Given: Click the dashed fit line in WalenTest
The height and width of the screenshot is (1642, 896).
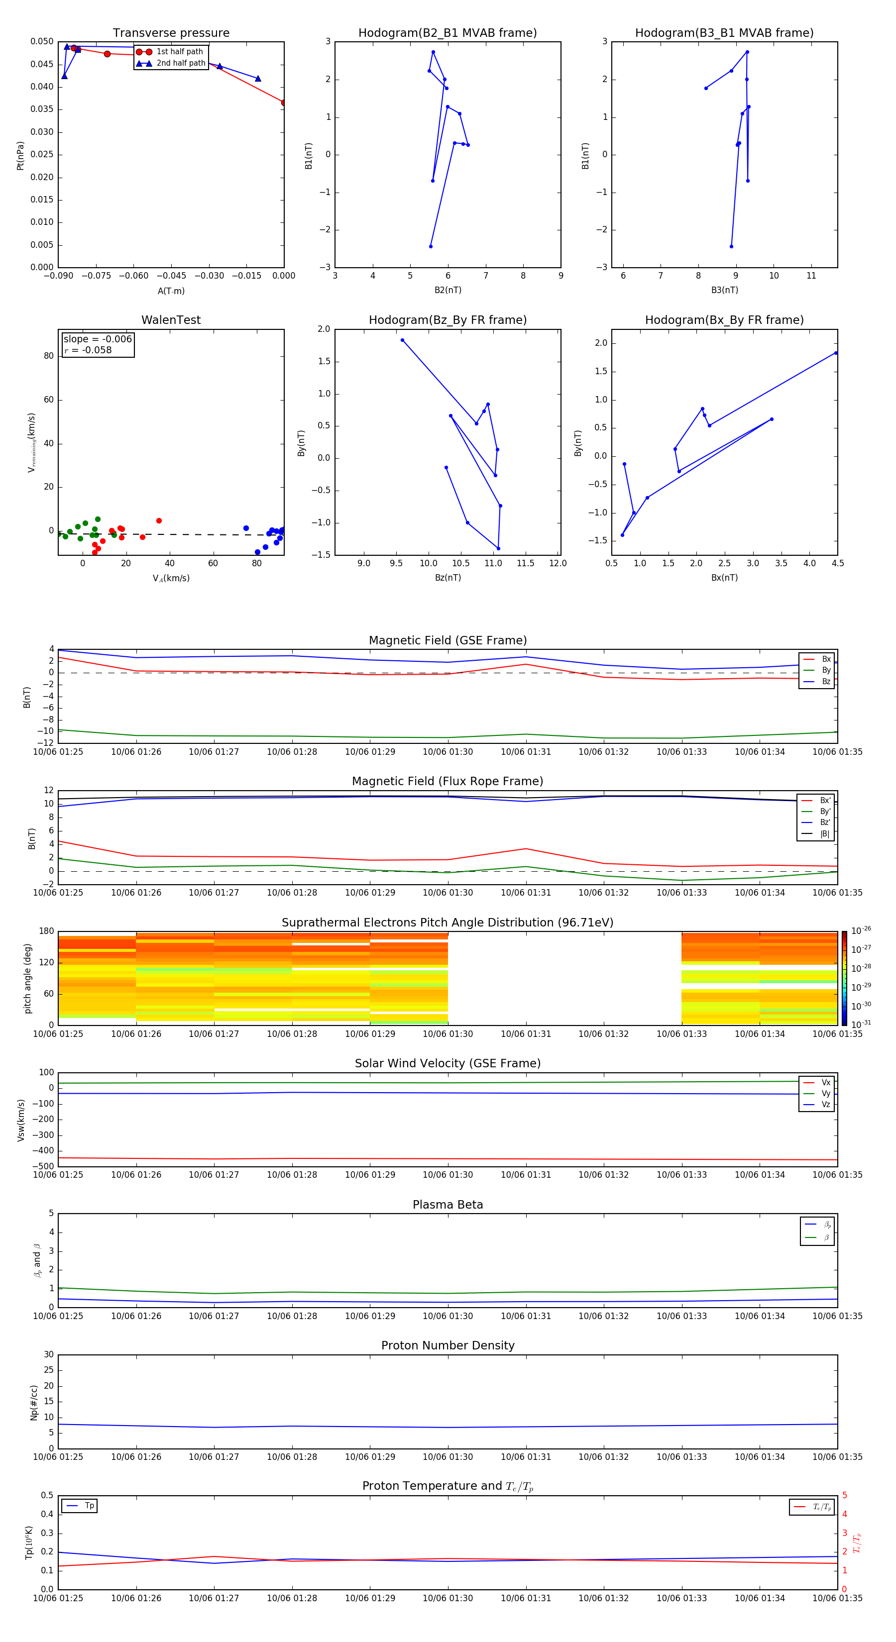Looking at the screenshot, I should [x=171, y=534].
